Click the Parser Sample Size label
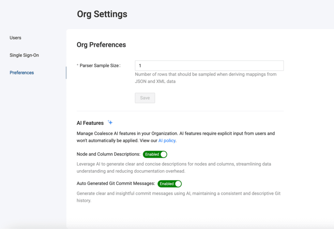This screenshot has height=229, width=334. (x=99, y=65)
